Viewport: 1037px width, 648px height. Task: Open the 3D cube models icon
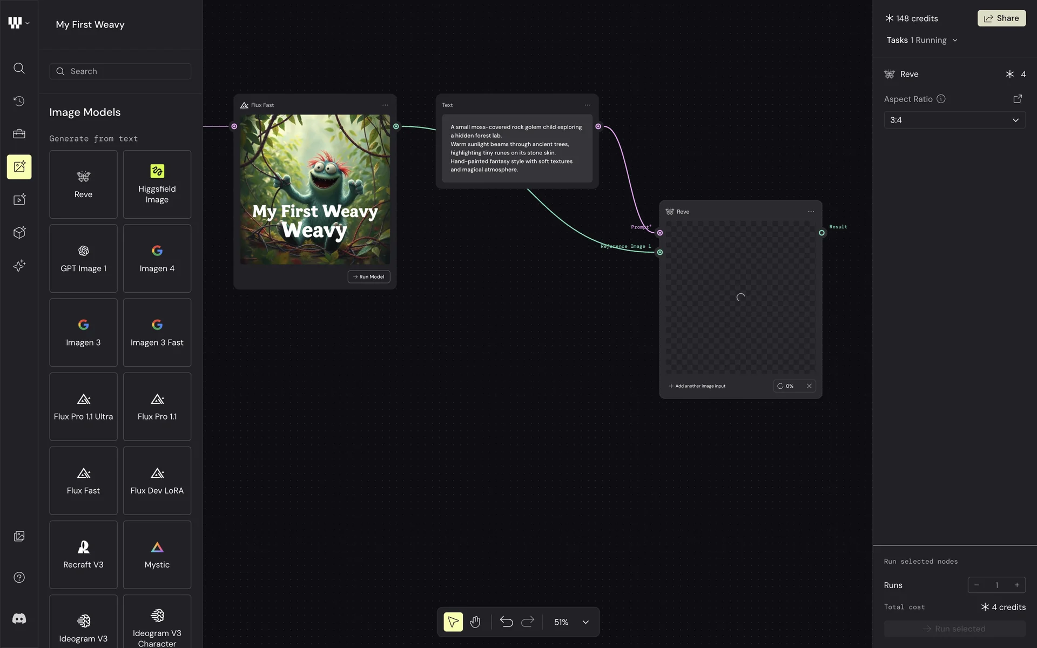(19, 233)
